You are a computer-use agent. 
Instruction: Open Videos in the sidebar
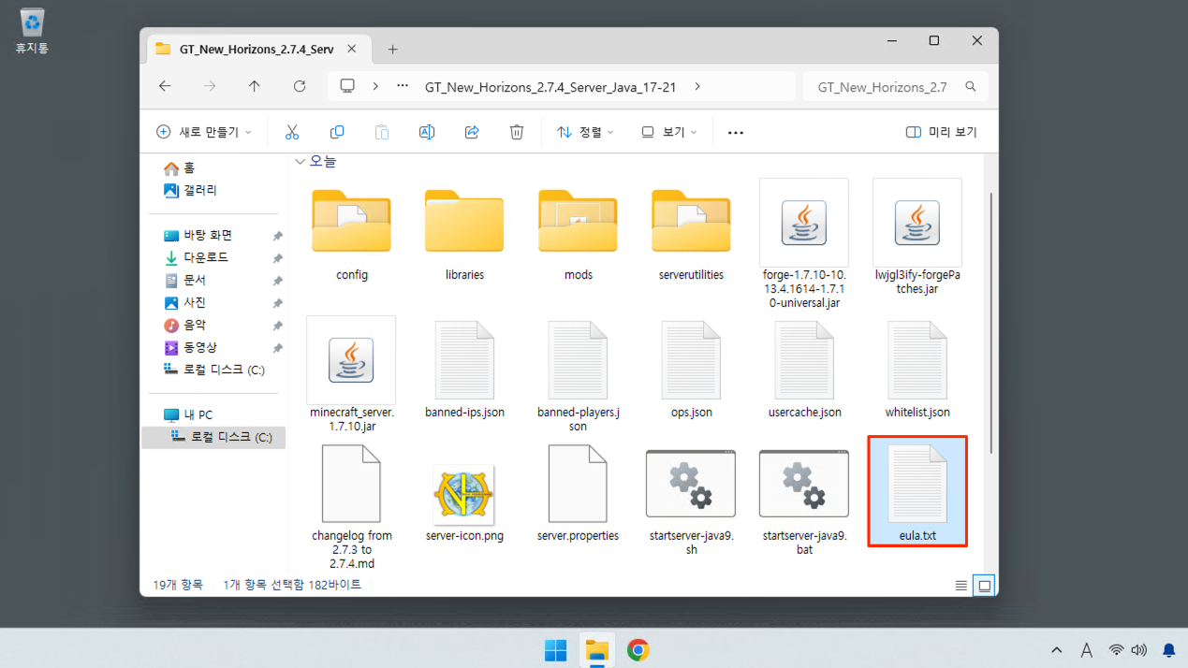pos(191,347)
